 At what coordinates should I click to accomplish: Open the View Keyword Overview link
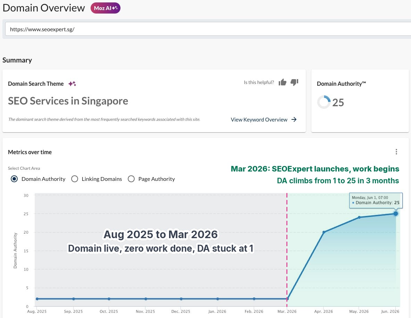coord(263,119)
